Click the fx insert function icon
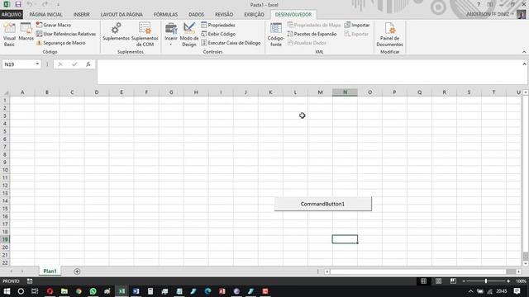Screen dimensions: 529x297 tap(88, 64)
